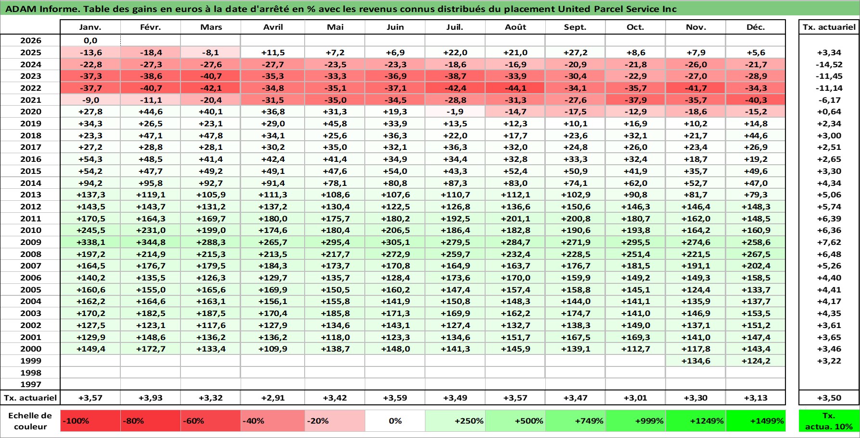Image resolution: width=860 pixels, height=438 pixels.
Task: Select the +0,64 actuarial rate for 2020
Action: click(829, 111)
